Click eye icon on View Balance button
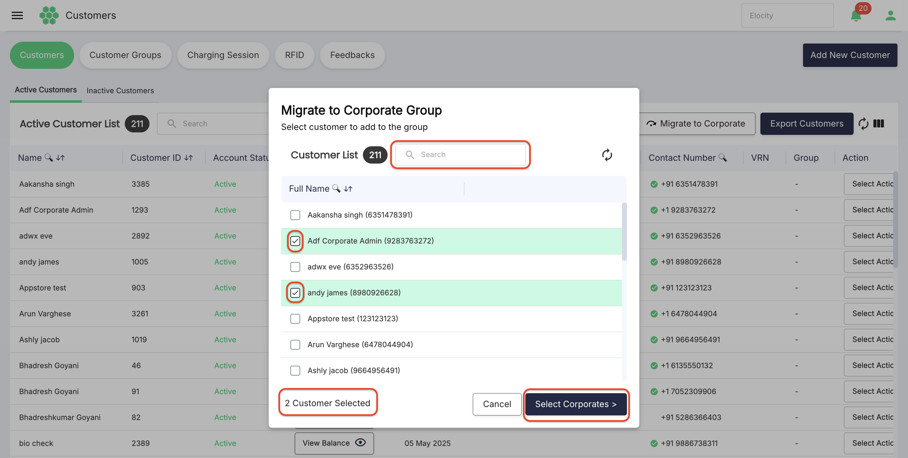This screenshot has height=458, width=908. [360, 443]
